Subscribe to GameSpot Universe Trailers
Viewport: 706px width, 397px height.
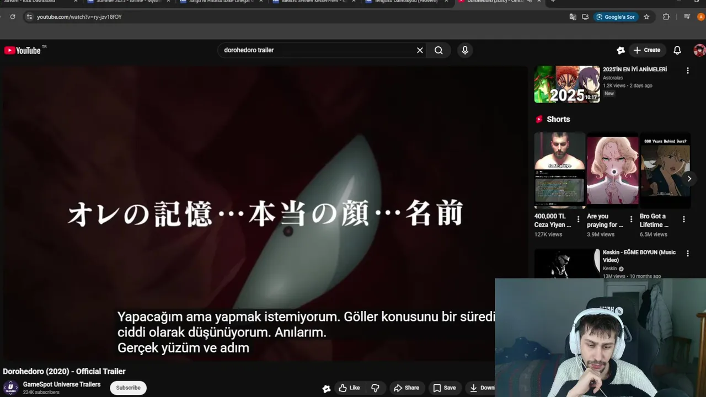128,388
